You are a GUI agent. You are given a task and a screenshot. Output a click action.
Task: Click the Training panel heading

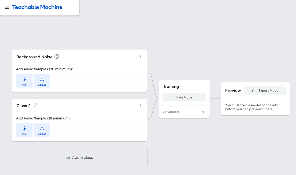pyautogui.click(x=171, y=87)
